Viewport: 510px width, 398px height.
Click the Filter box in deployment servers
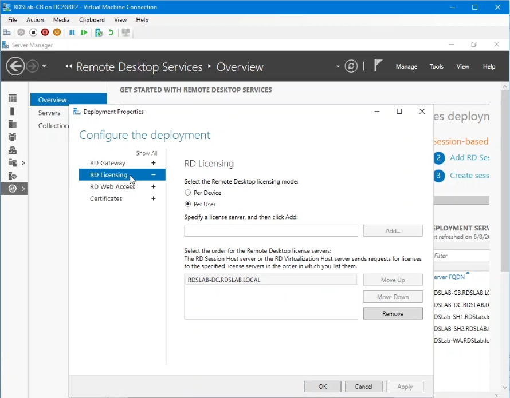(x=461, y=256)
